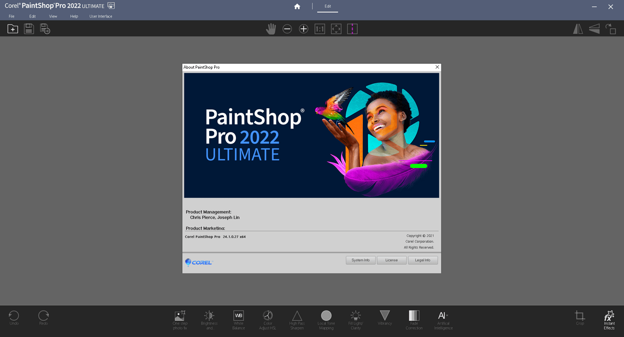Close the PaintShop Pro application window
This screenshot has width=624, height=337.
point(611,6)
